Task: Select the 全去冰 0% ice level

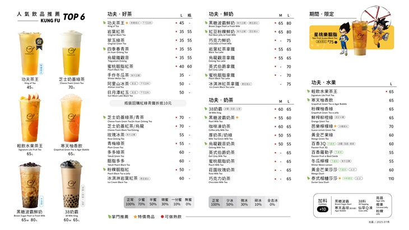Action: (272, 203)
